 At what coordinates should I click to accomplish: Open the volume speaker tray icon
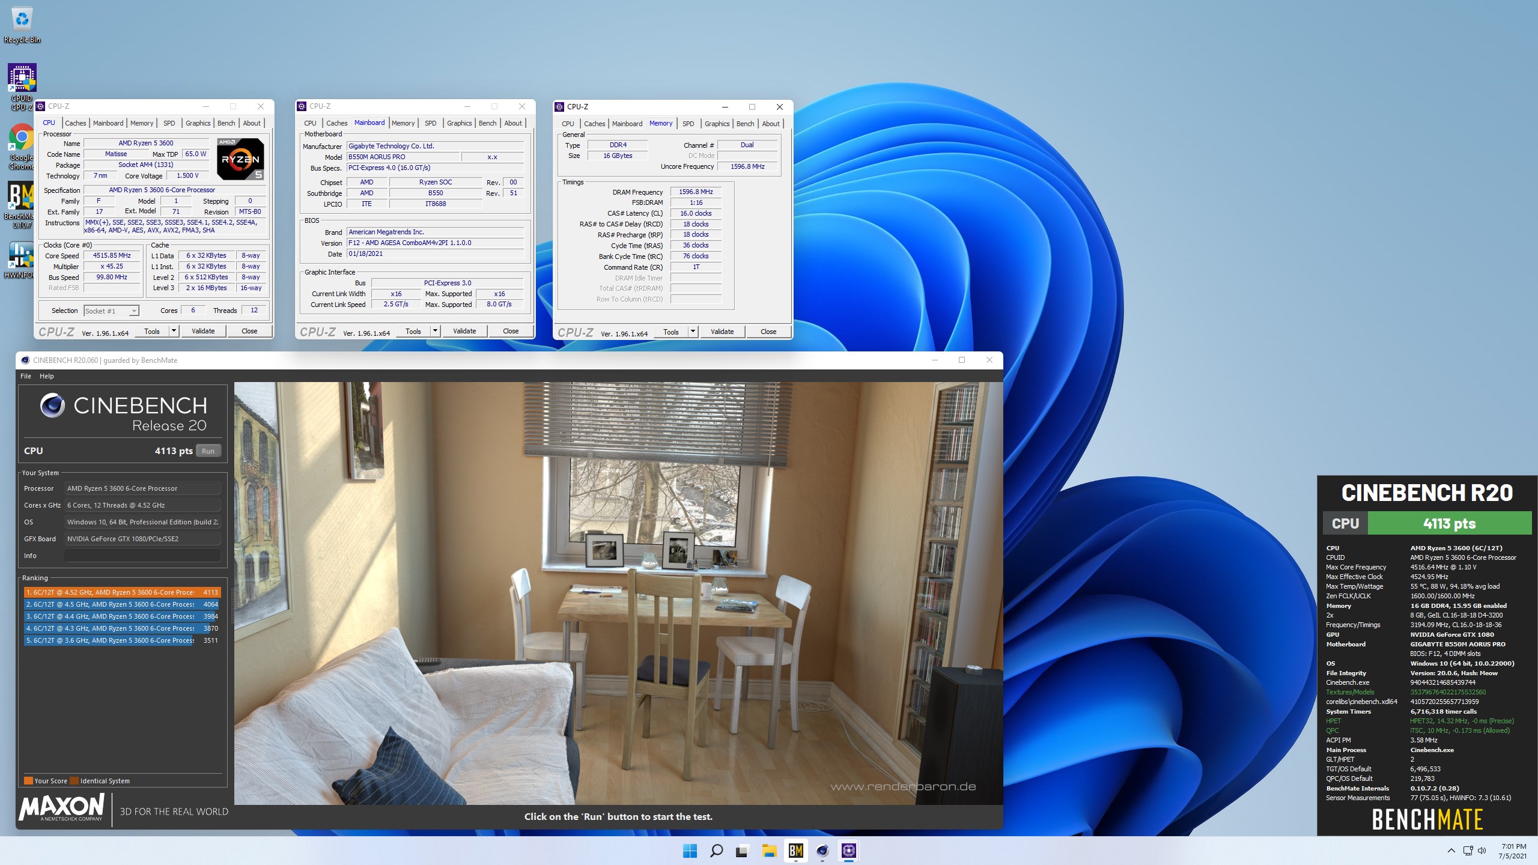coord(1482,851)
